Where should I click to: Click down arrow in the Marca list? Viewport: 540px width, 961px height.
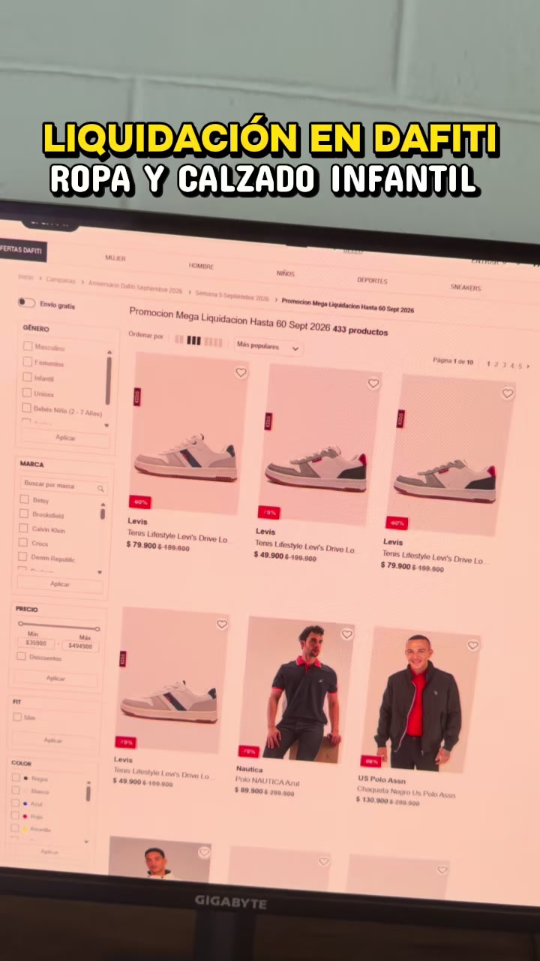[100, 572]
